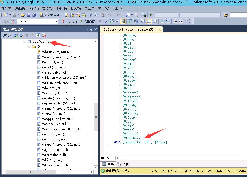247x177 pixels.
Task: Click the DMX query icon
Action: point(78,15)
